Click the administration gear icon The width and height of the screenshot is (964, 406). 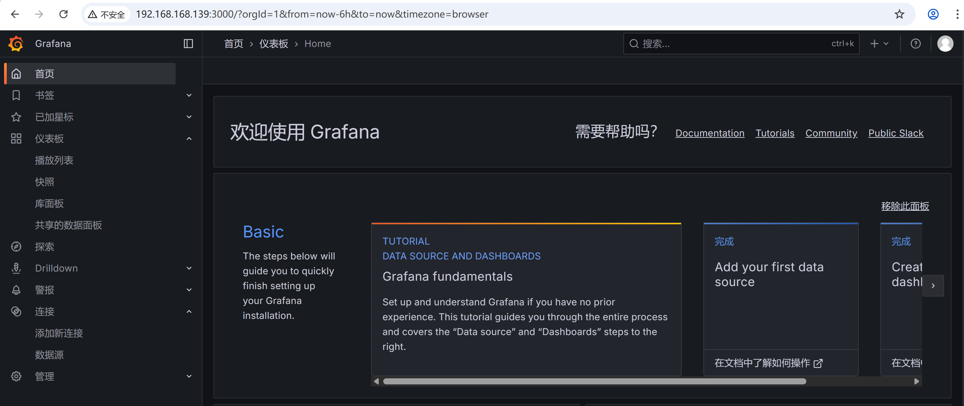pyautogui.click(x=16, y=376)
